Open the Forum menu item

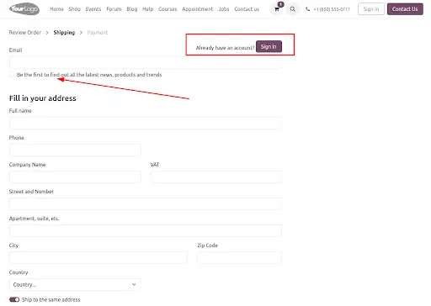pos(114,9)
